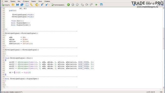
Task: Click the horizontal scrollbar below the code
Action: (82, 89)
